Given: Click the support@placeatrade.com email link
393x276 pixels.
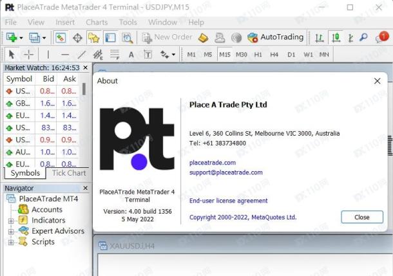Looking at the screenshot, I should click(226, 172).
